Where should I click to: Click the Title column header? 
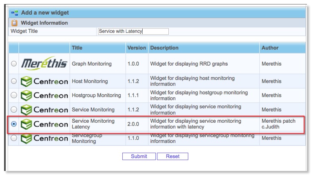pos(77,48)
